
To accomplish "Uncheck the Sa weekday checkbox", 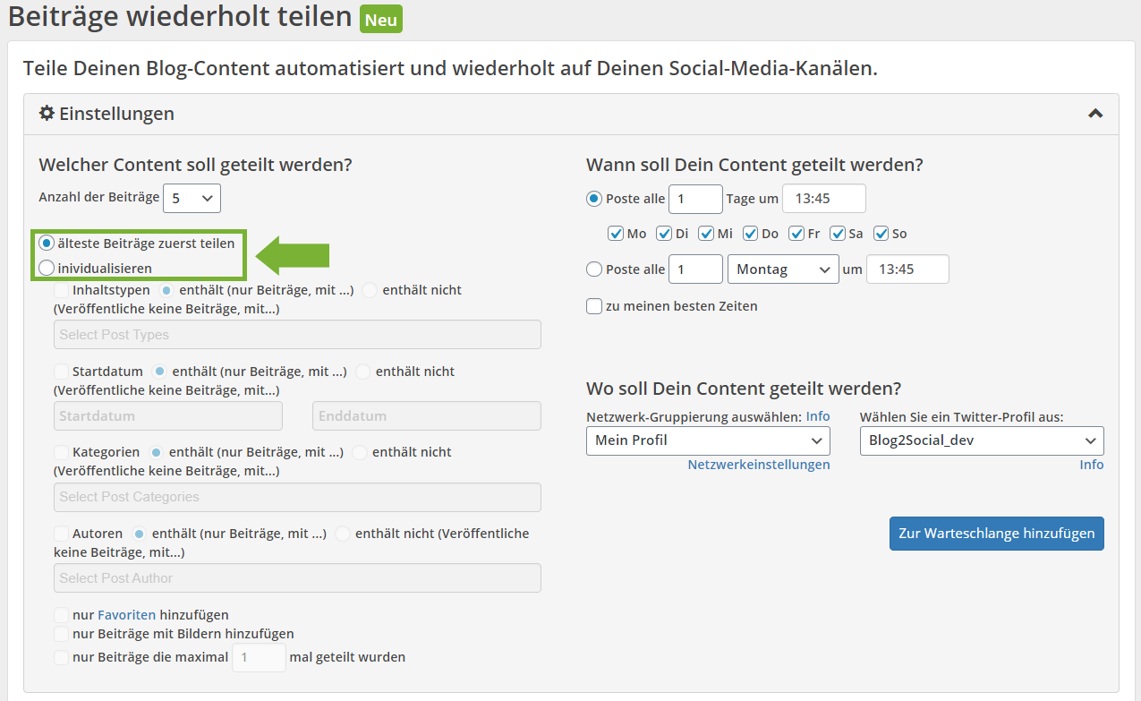I will pyautogui.click(x=838, y=234).
